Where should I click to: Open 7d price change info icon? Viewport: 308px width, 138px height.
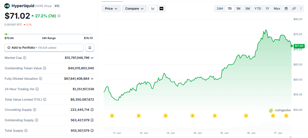point(59,16)
